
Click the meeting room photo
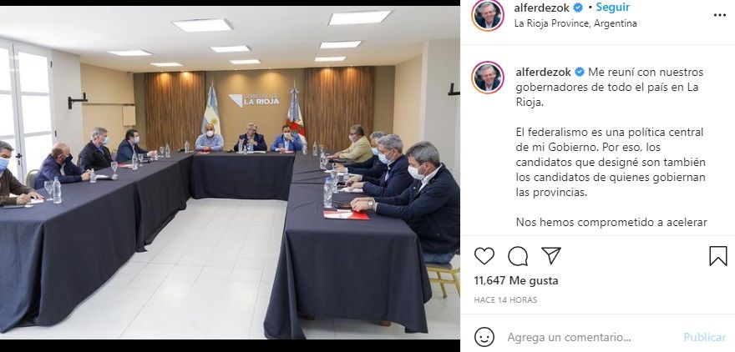(230, 173)
